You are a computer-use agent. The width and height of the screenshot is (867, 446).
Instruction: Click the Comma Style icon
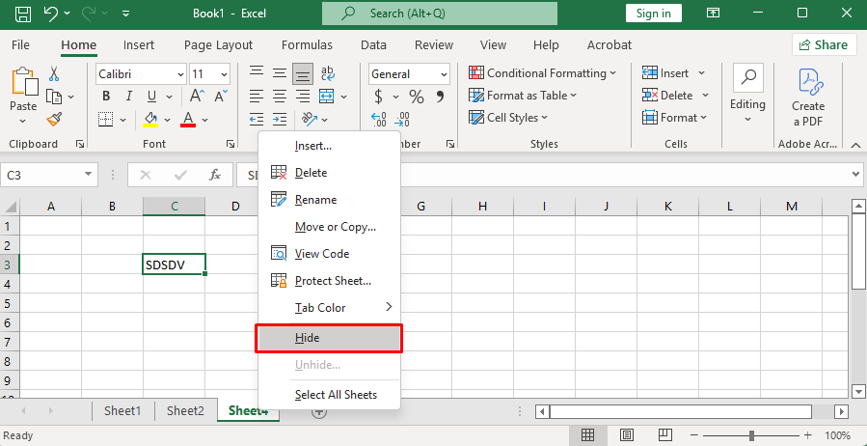[x=440, y=97]
